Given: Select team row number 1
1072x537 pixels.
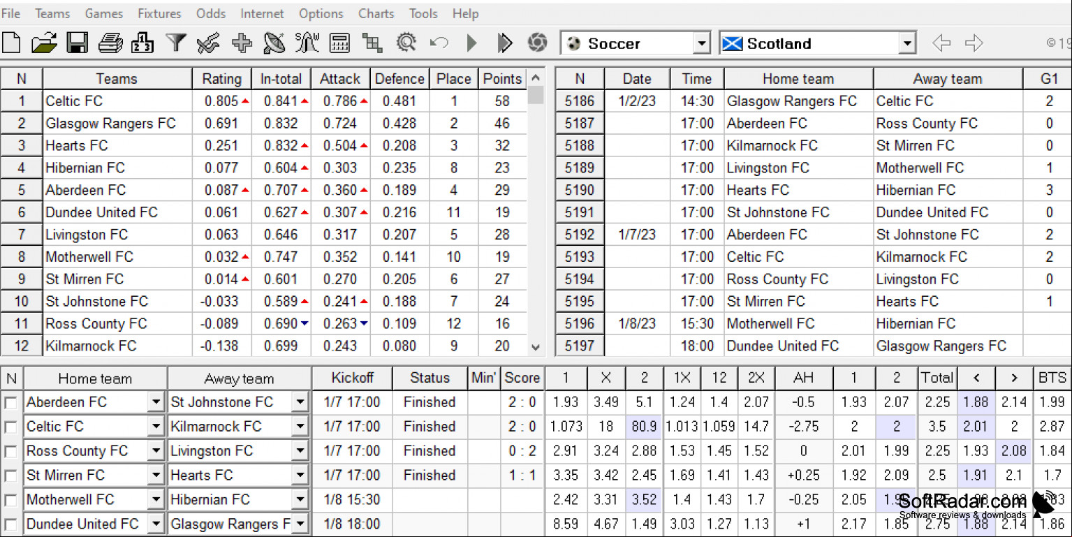Looking at the screenshot, I should coord(22,101).
